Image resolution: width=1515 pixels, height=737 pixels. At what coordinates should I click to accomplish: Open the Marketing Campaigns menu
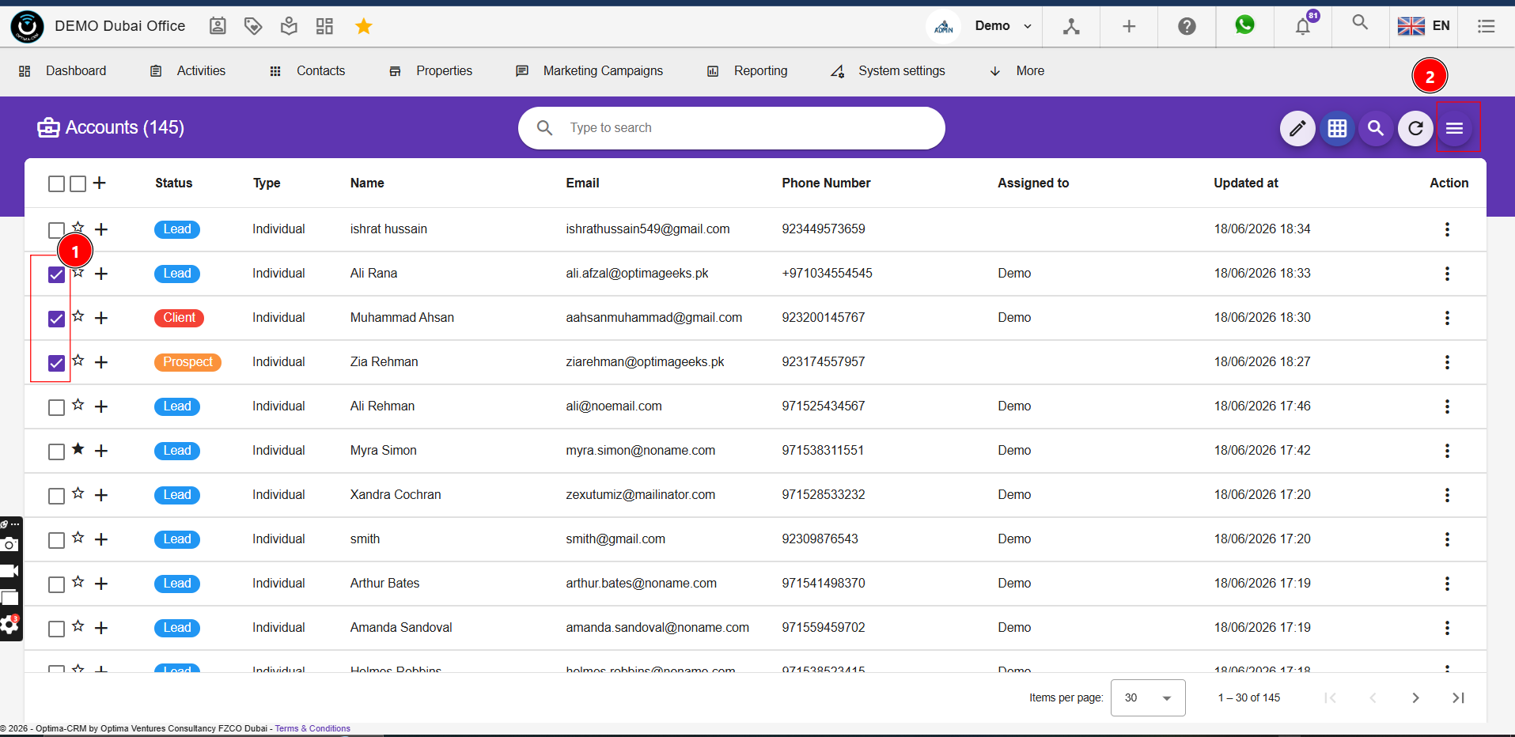[589, 71]
